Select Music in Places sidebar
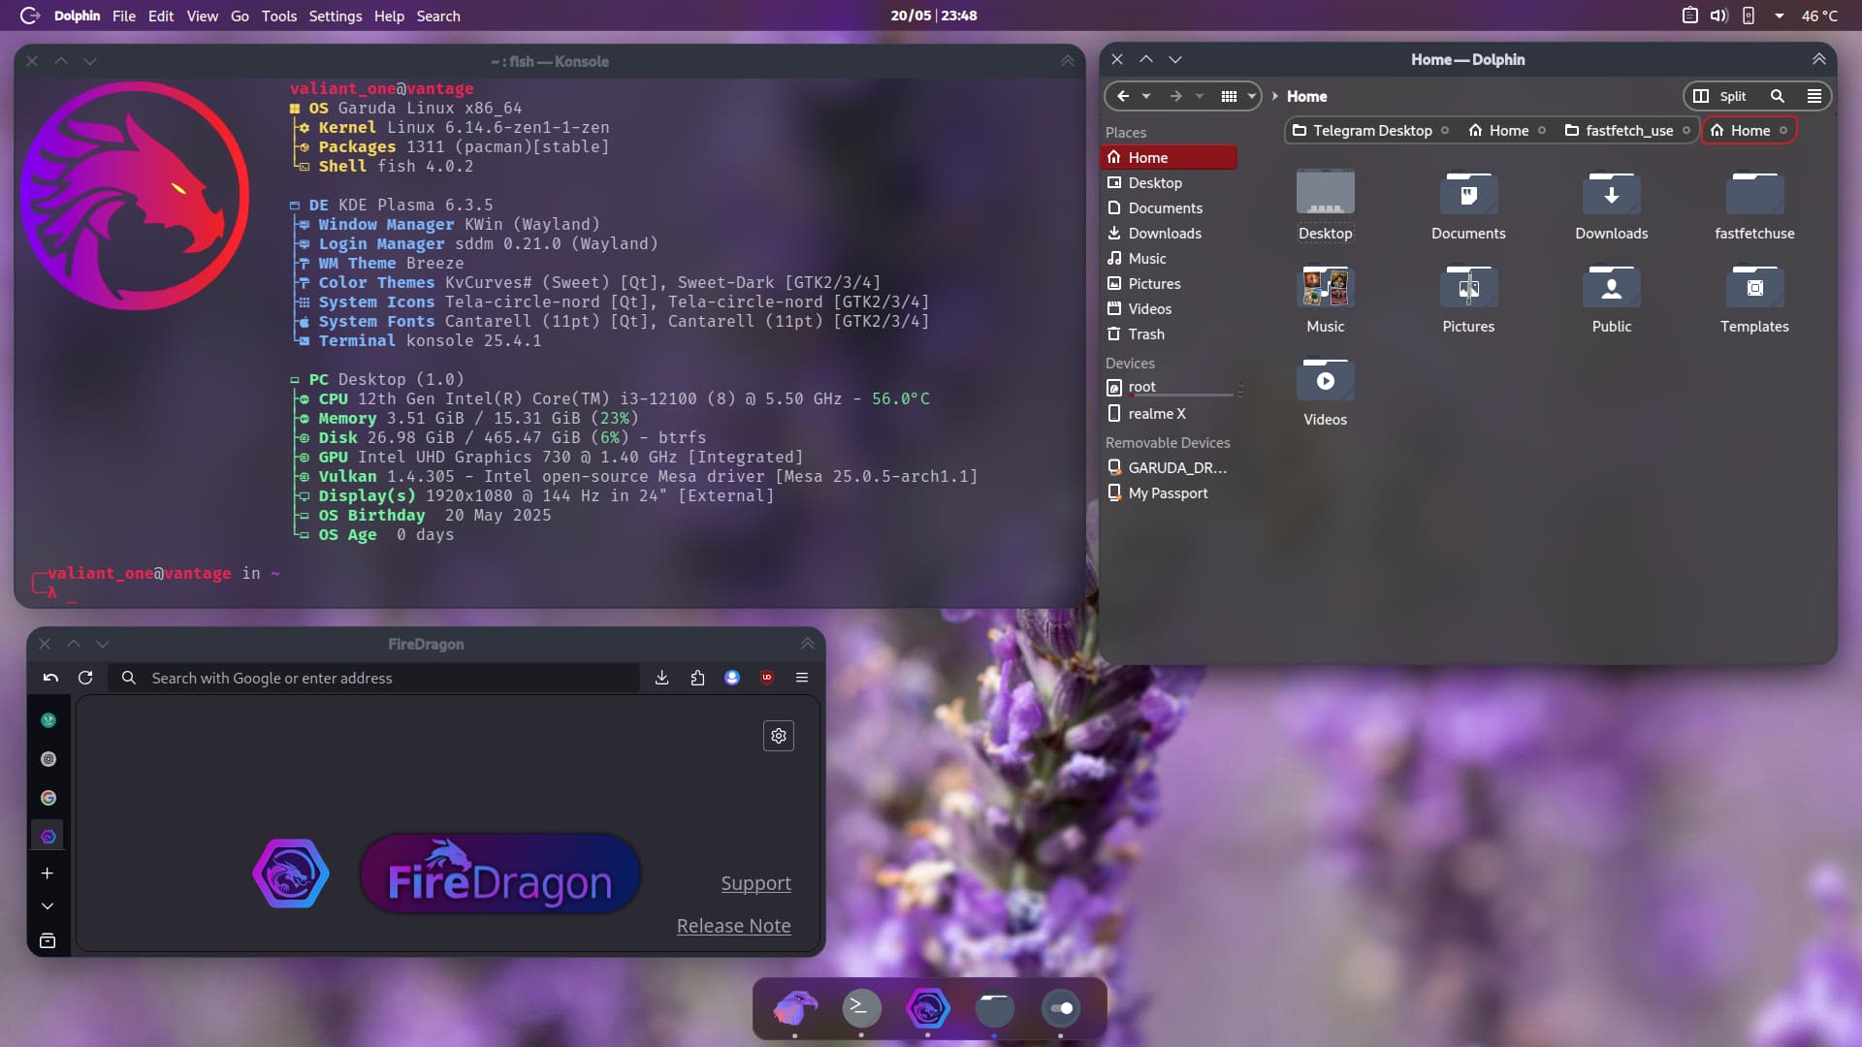1862x1047 pixels. (x=1169, y=258)
